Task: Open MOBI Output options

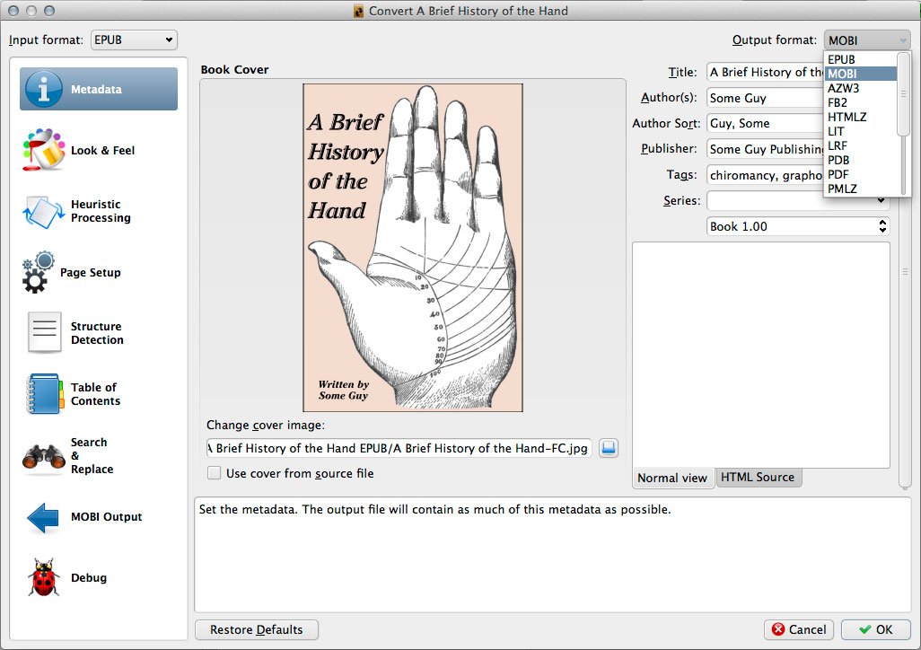Action: pyautogui.click(x=97, y=516)
